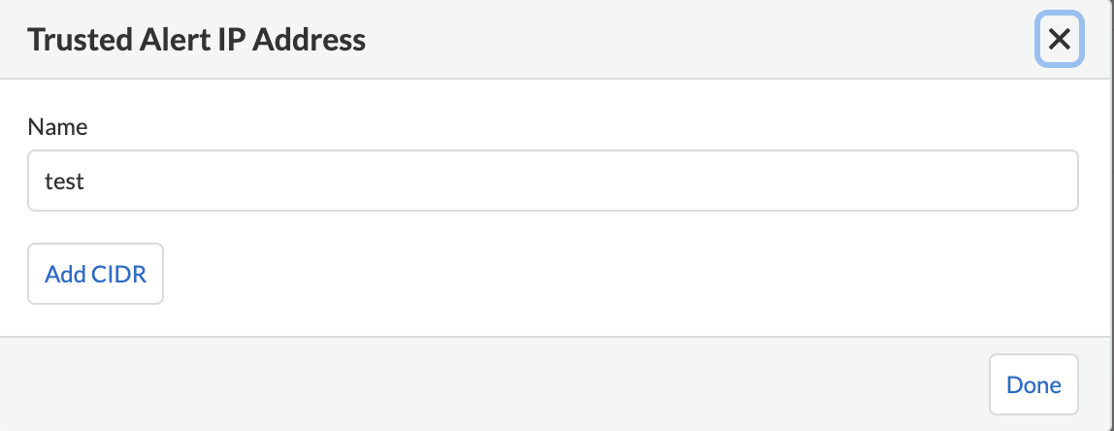Confirm with the Done button
1114x431 pixels.
(1033, 384)
